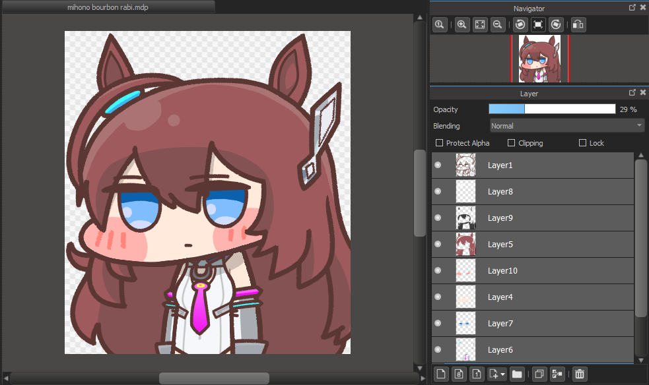Close the Layer panel
649x385 pixels.
(x=643, y=92)
